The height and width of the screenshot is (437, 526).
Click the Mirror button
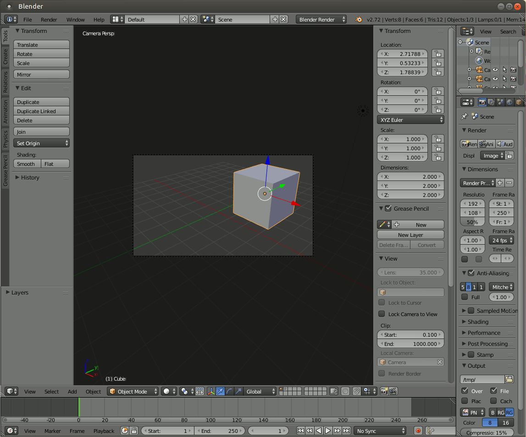point(42,74)
